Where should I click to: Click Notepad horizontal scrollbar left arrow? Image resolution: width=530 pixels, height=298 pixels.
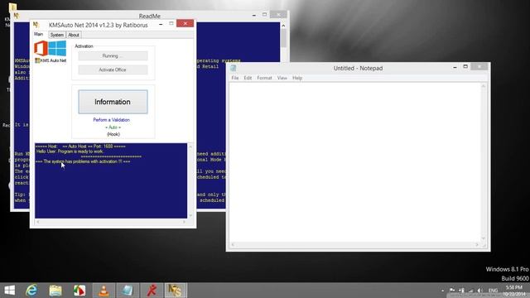(233, 245)
